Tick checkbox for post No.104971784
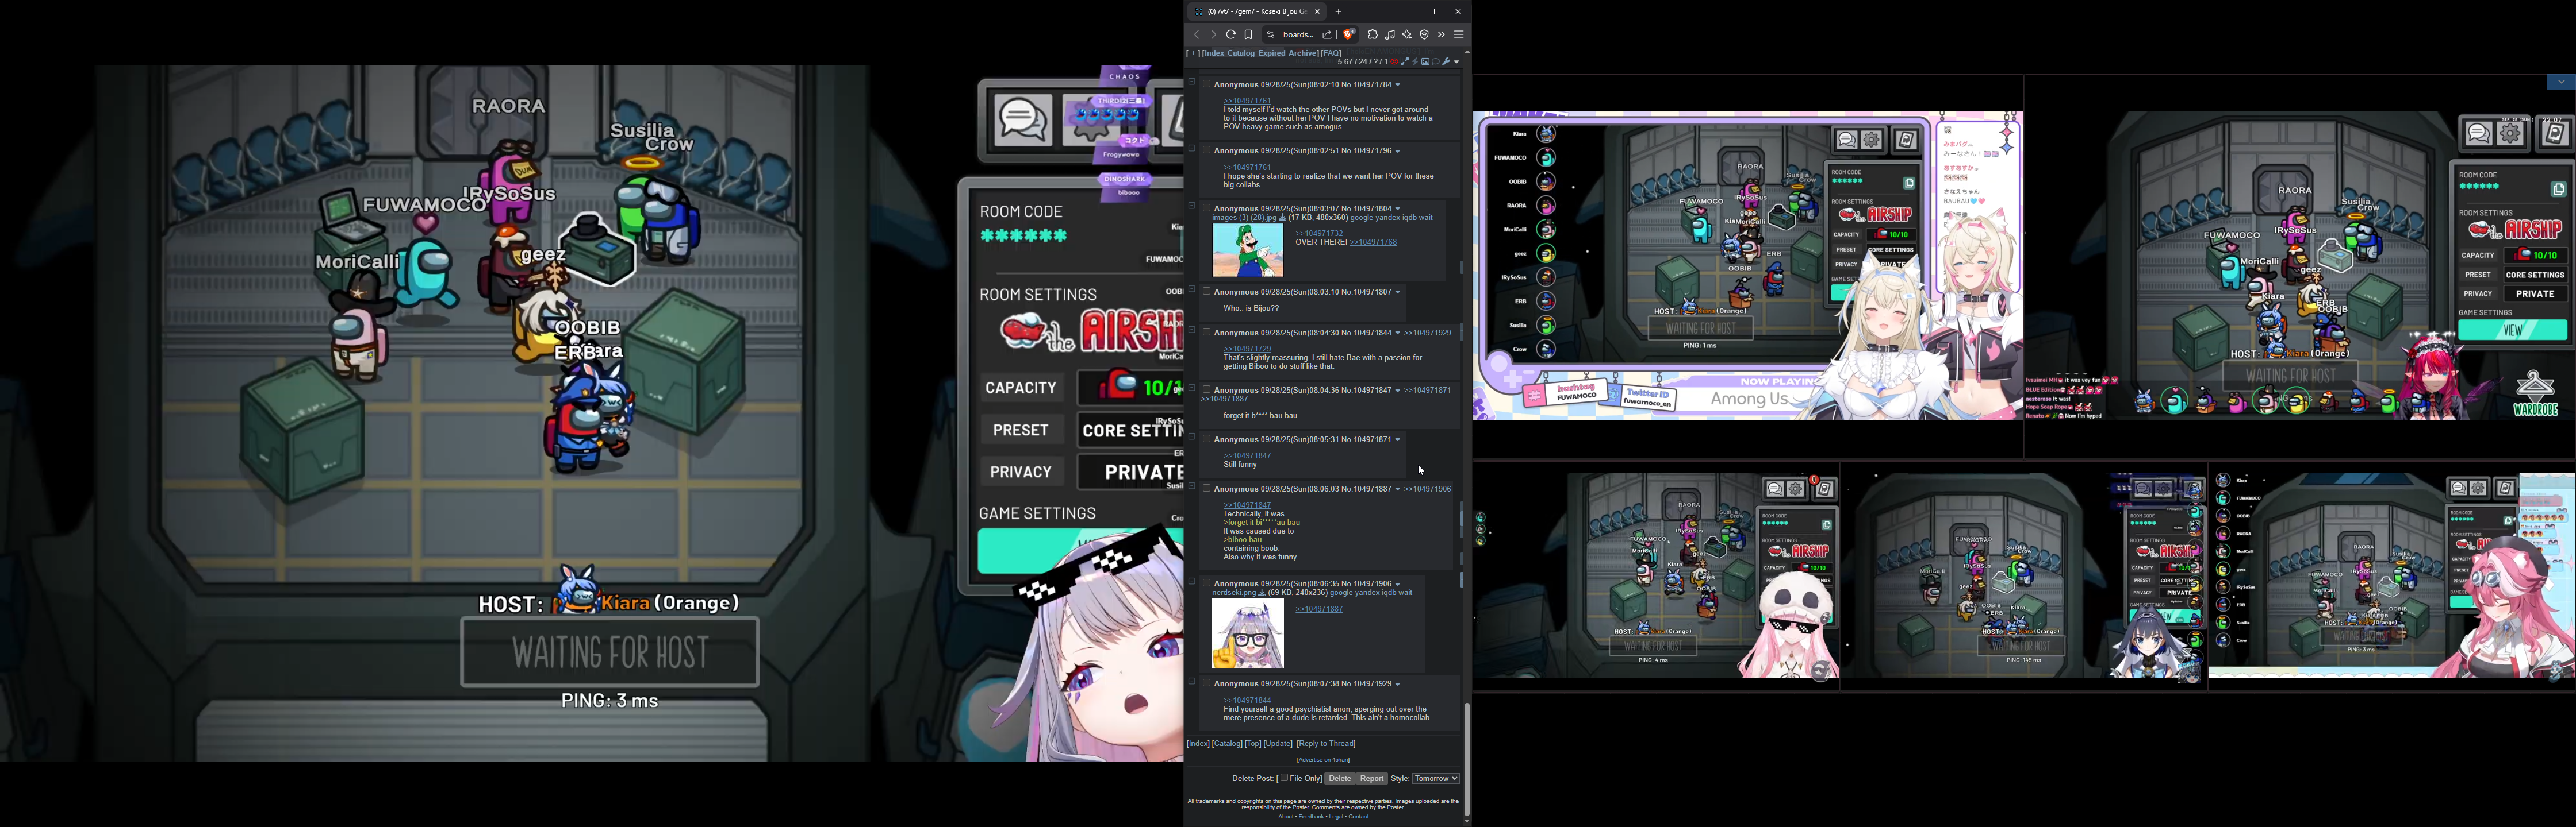2576x827 pixels. (x=1206, y=84)
